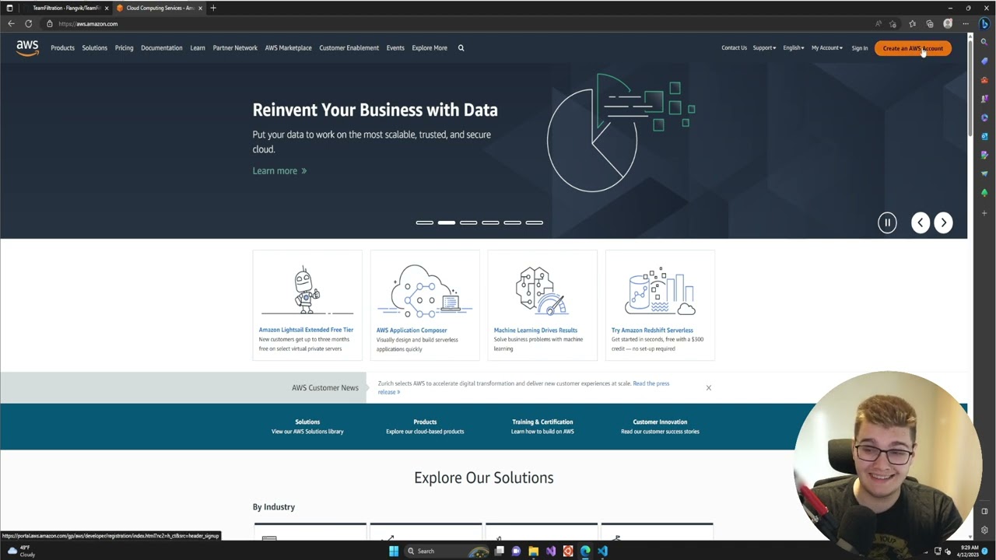Open Contact Us link
The image size is (996, 560).
click(x=734, y=48)
